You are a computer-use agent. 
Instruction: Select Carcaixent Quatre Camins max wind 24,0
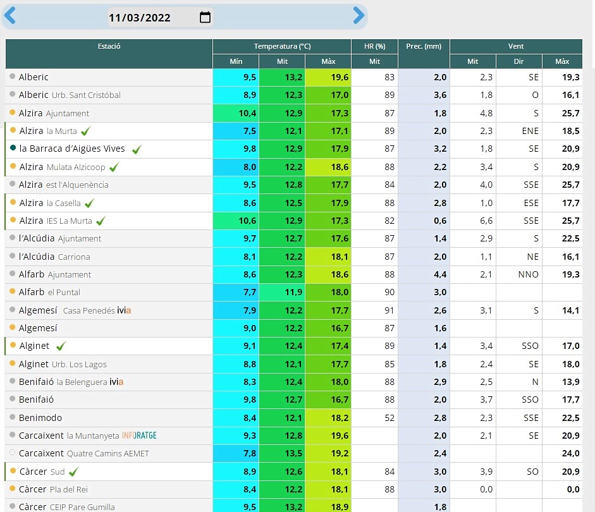562,453
